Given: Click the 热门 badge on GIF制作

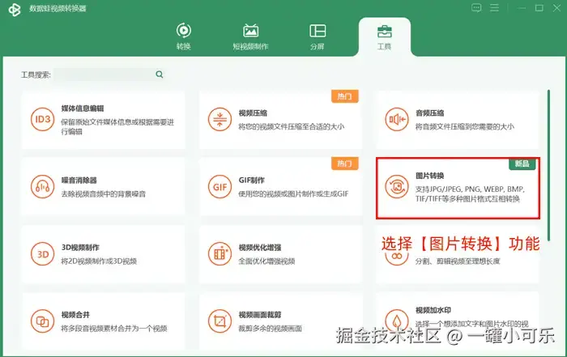Looking at the screenshot, I should (344, 164).
